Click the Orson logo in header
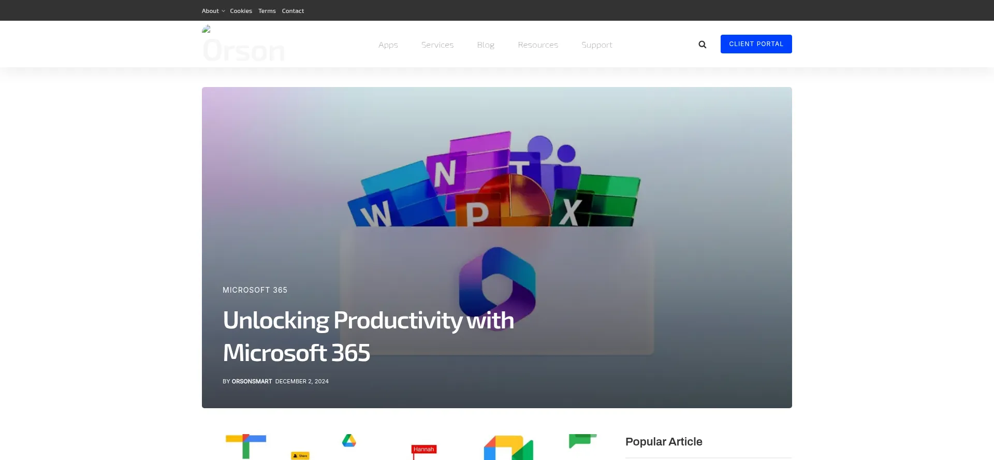Image resolution: width=994 pixels, height=460 pixels. coord(243,46)
